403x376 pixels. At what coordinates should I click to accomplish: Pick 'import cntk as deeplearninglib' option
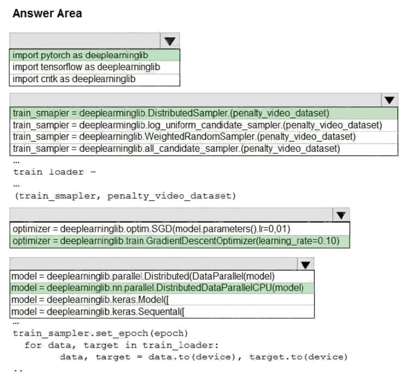click(74, 79)
